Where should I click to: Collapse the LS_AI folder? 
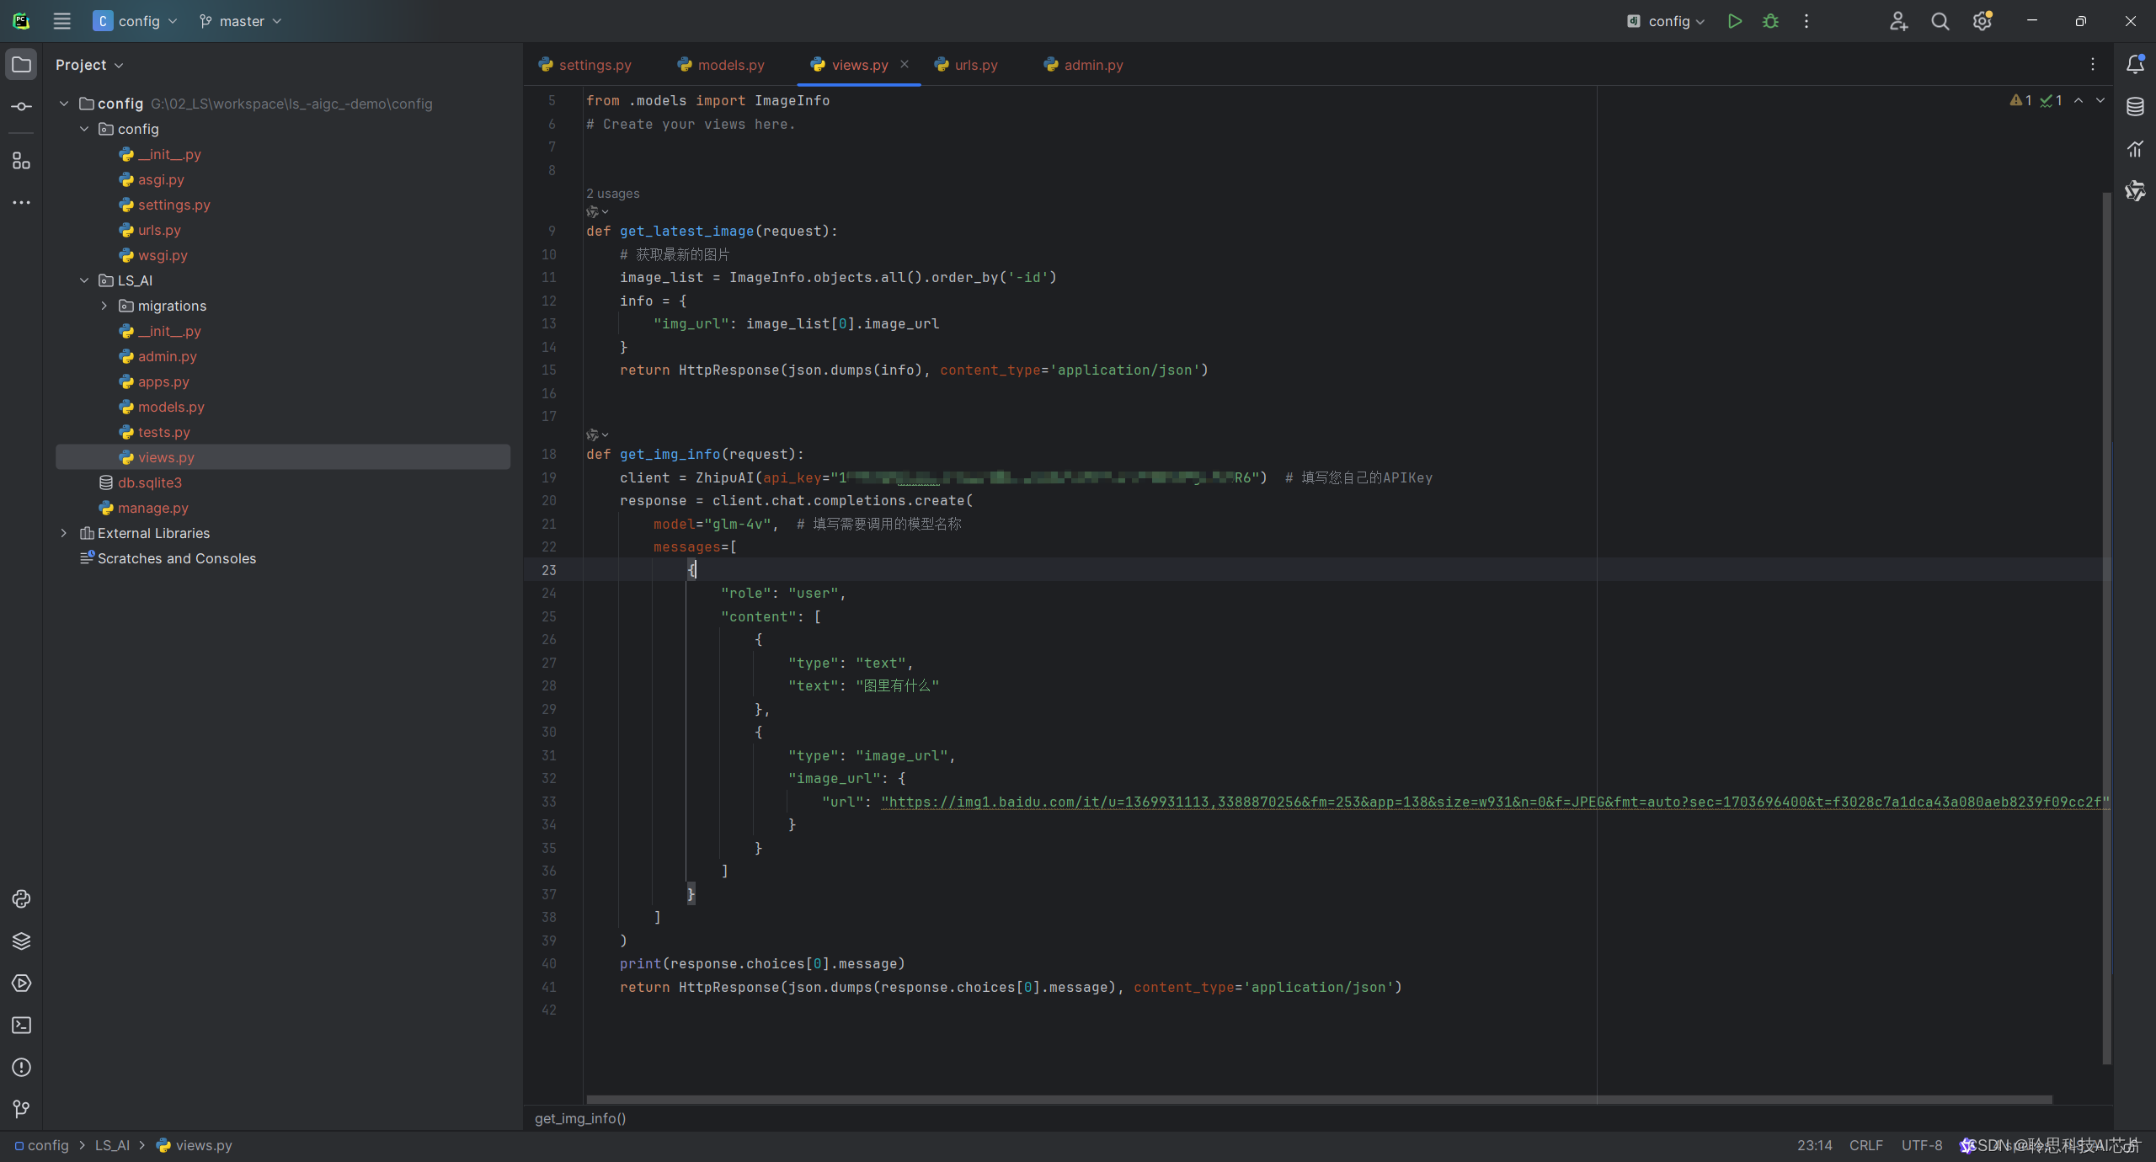click(84, 280)
